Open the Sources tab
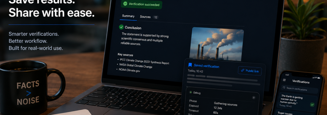327x115 pixels. 145,17
